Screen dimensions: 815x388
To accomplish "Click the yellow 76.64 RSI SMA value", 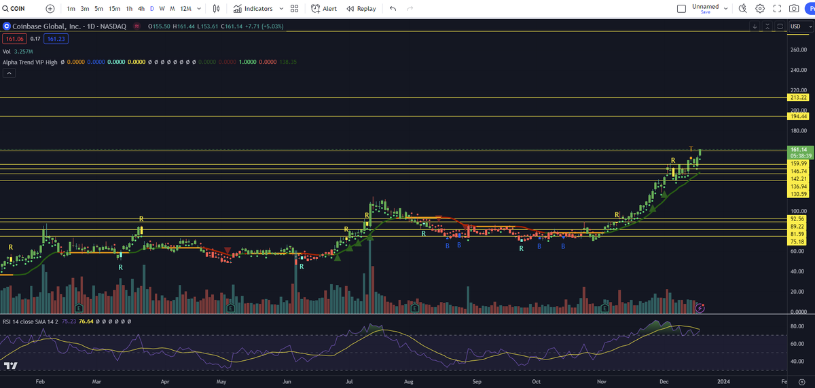I will click(86, 322).
